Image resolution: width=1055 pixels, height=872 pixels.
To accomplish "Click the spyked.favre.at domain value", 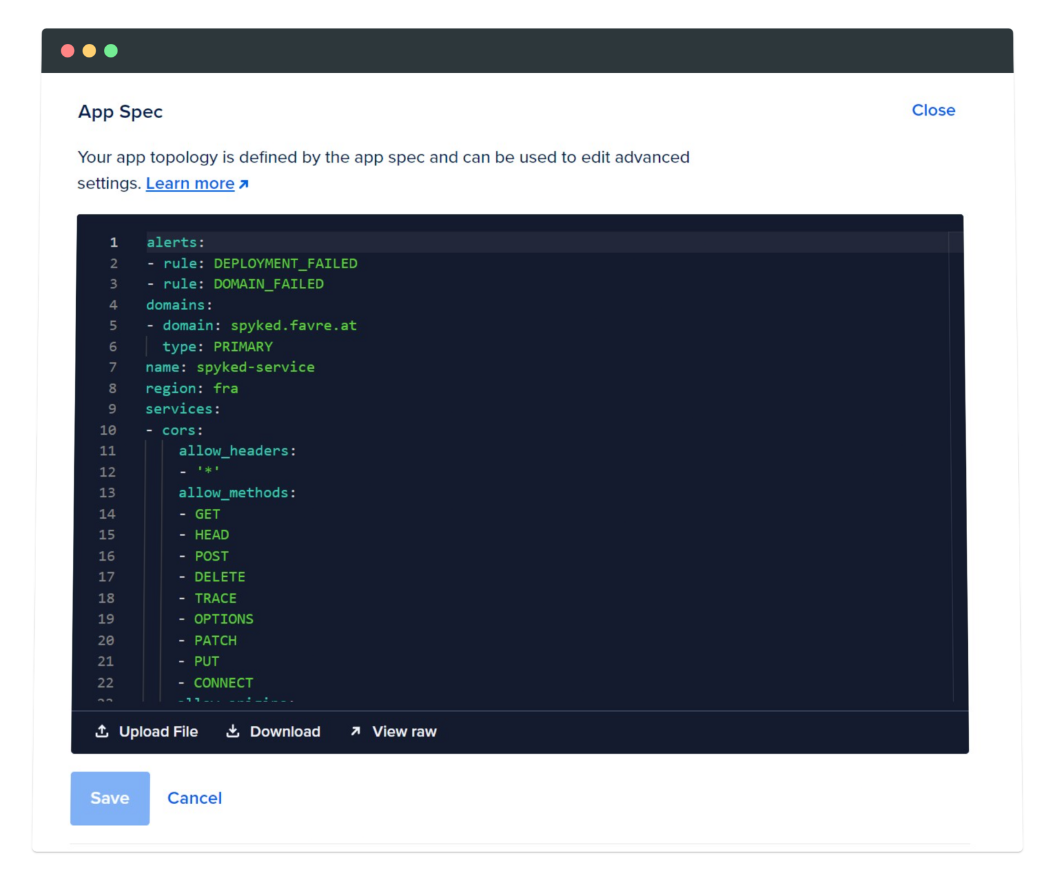I will pyautogui.click(x=293, y=326).
